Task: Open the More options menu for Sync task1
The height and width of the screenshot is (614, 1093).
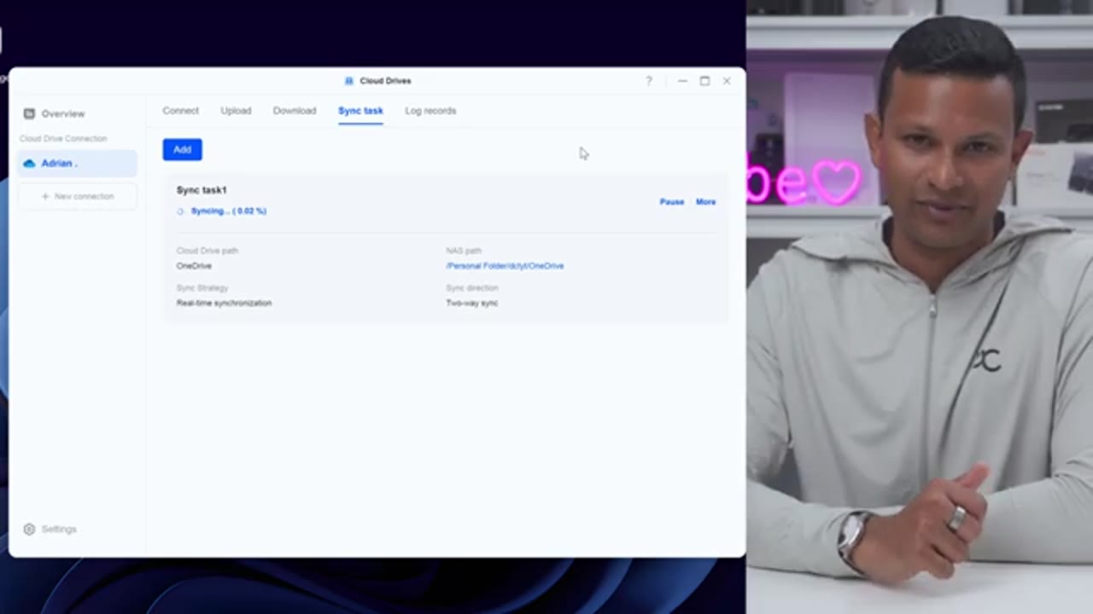Action: pos(705,201)
